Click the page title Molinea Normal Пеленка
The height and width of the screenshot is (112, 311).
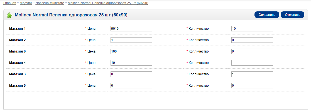tap(71, 15)
